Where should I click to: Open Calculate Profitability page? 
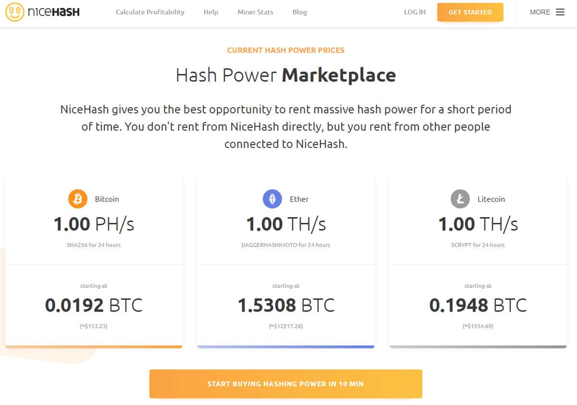[150, 12]
